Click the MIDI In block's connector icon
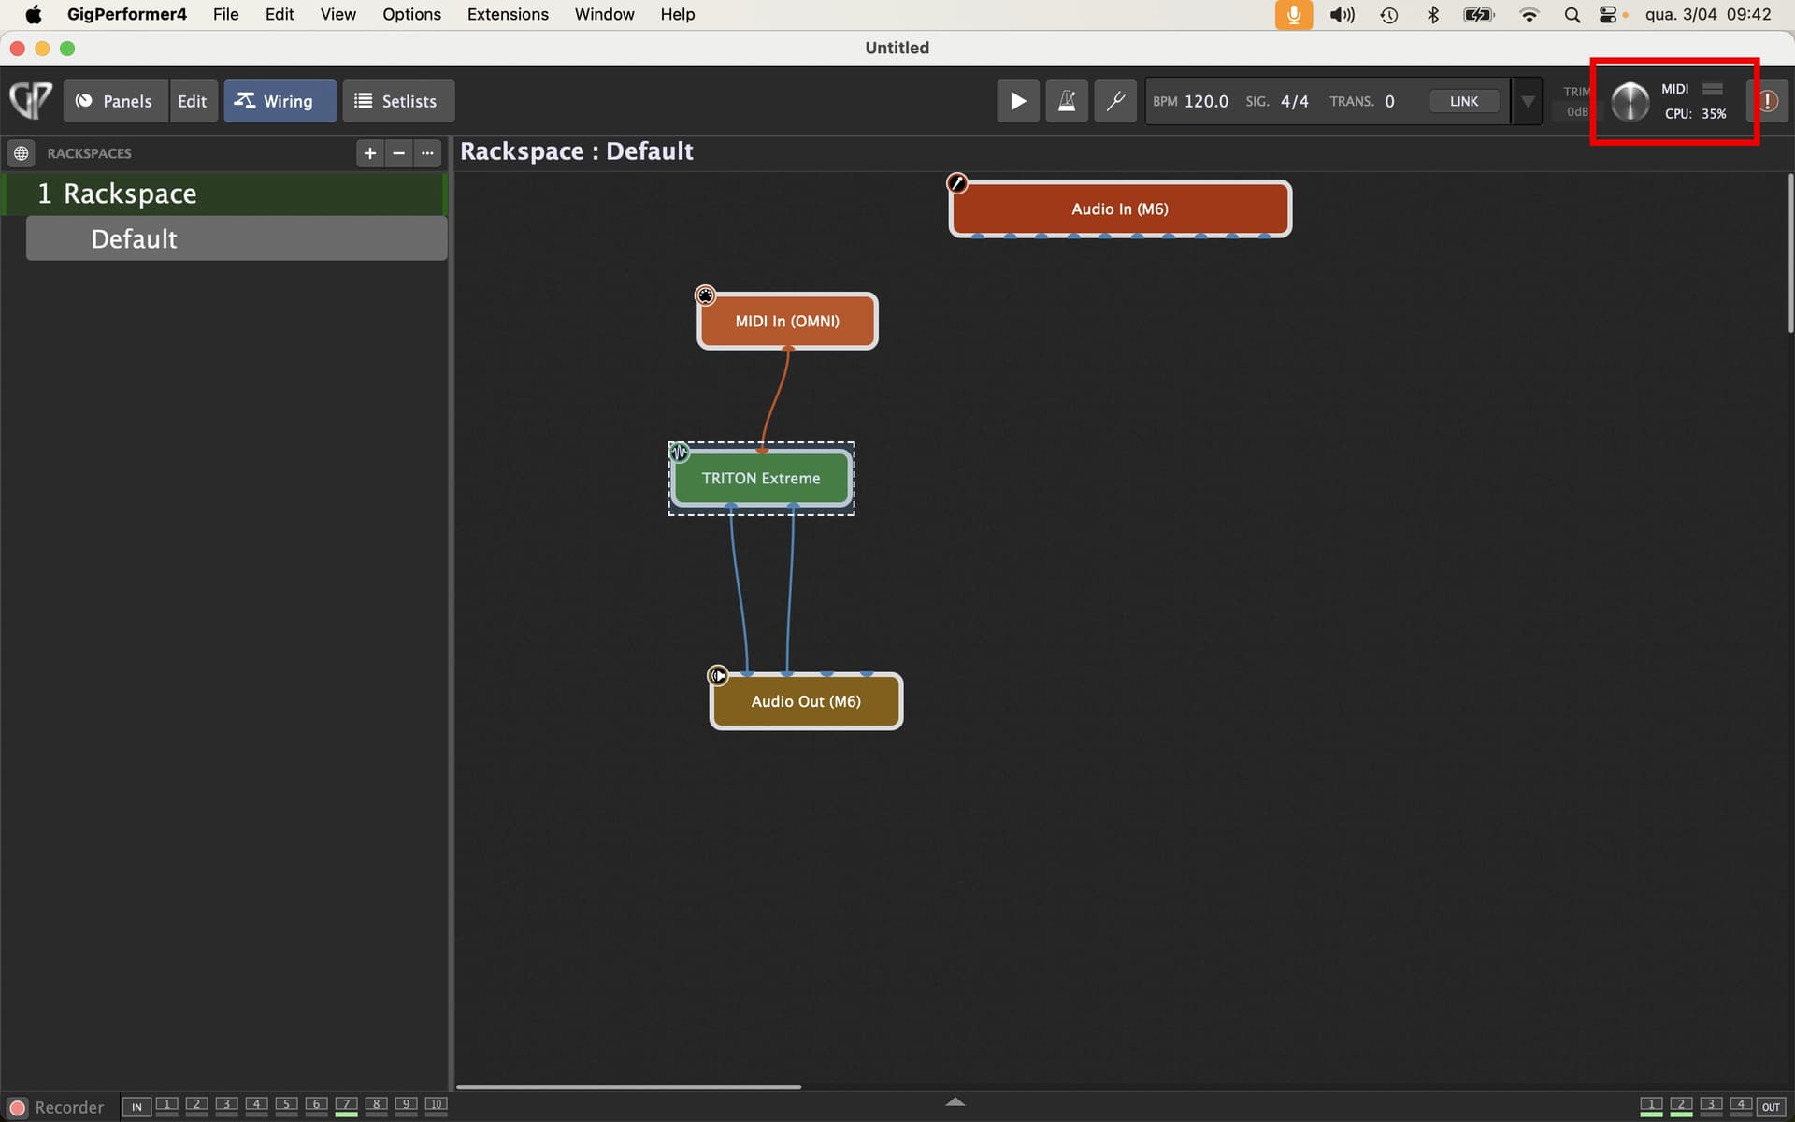1795x1122 pixels. pyautogui.click(x=705, y=295)
